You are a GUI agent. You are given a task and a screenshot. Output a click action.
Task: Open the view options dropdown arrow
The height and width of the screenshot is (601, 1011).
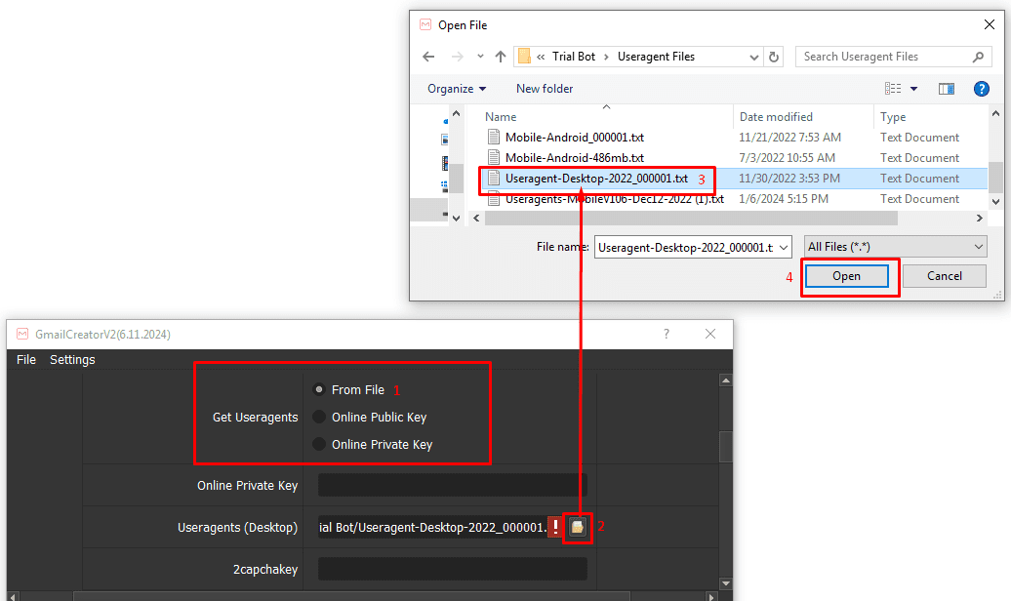[x=913, y=89]
